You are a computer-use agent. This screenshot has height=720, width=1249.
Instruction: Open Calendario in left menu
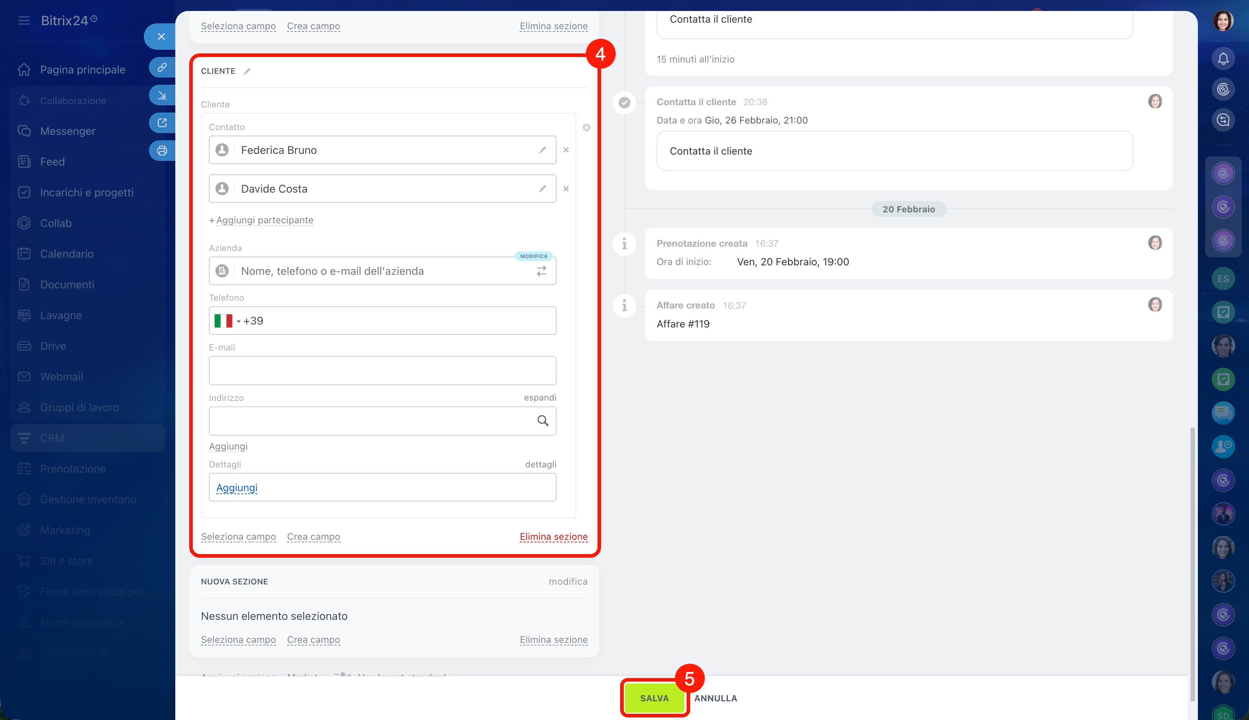click(x=67, y=254)
